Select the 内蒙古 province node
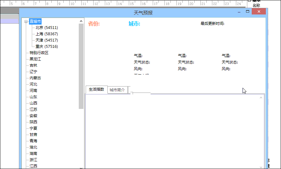 tap(35, 78)
